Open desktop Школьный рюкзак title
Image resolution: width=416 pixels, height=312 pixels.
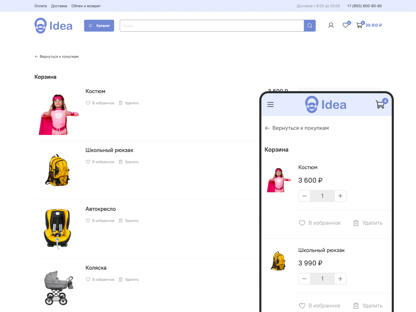[x=110, y=150]
